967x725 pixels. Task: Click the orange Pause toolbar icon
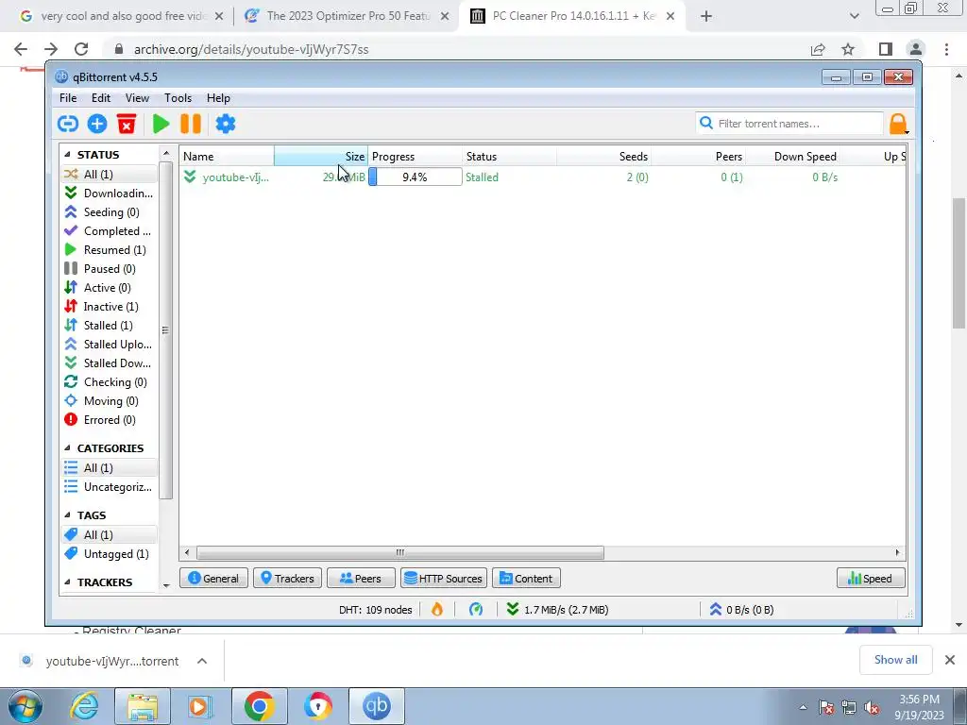click(x=191, y=124)
